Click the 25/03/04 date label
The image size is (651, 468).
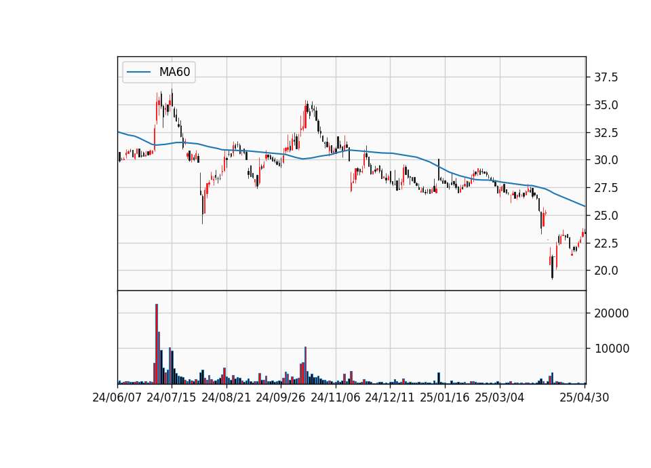coord(500,397)
